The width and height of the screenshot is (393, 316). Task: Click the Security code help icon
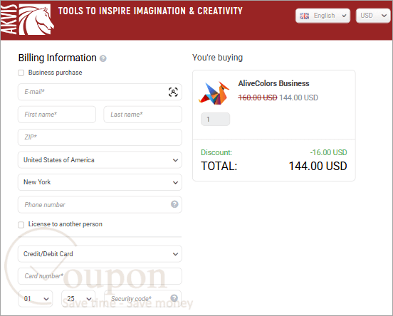click(174, 298)
